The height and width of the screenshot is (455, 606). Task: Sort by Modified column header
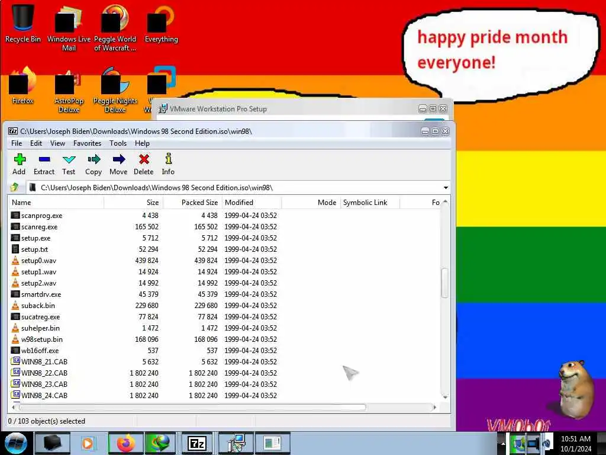click(x=252, y=203)
